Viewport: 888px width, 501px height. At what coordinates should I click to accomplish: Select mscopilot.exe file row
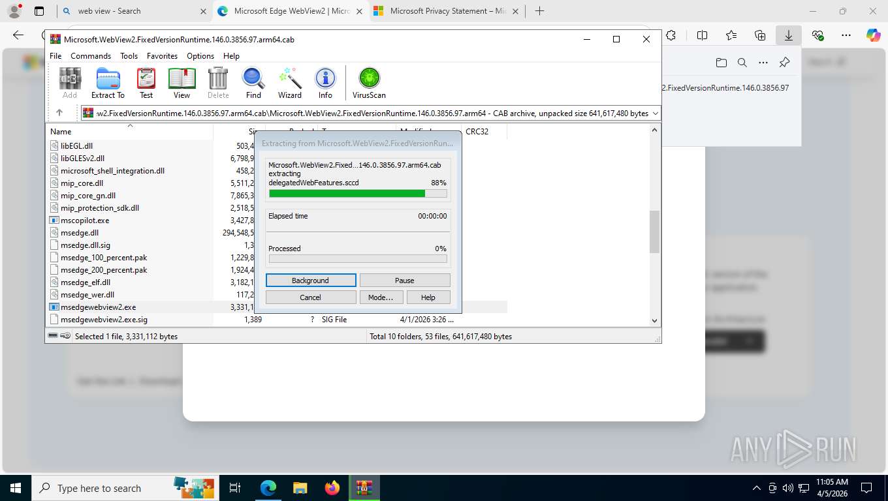point(85,220)
